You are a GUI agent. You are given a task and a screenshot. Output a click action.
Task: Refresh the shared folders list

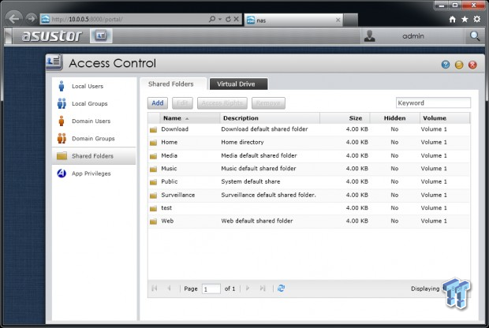click(x=281, y=289)
